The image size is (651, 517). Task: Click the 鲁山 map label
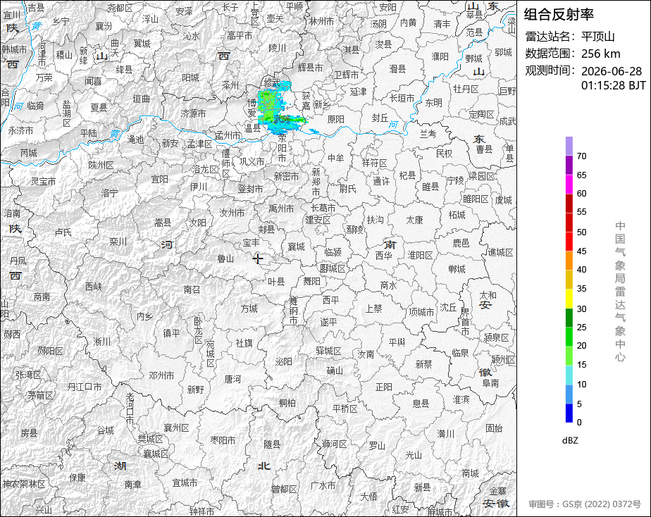click(225, 259)
